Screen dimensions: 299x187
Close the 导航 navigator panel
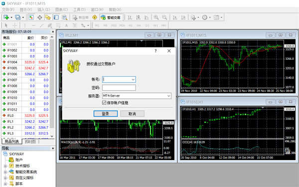click(53, 148)
